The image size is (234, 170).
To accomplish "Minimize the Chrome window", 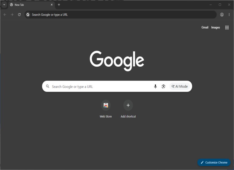I will 211,5.
